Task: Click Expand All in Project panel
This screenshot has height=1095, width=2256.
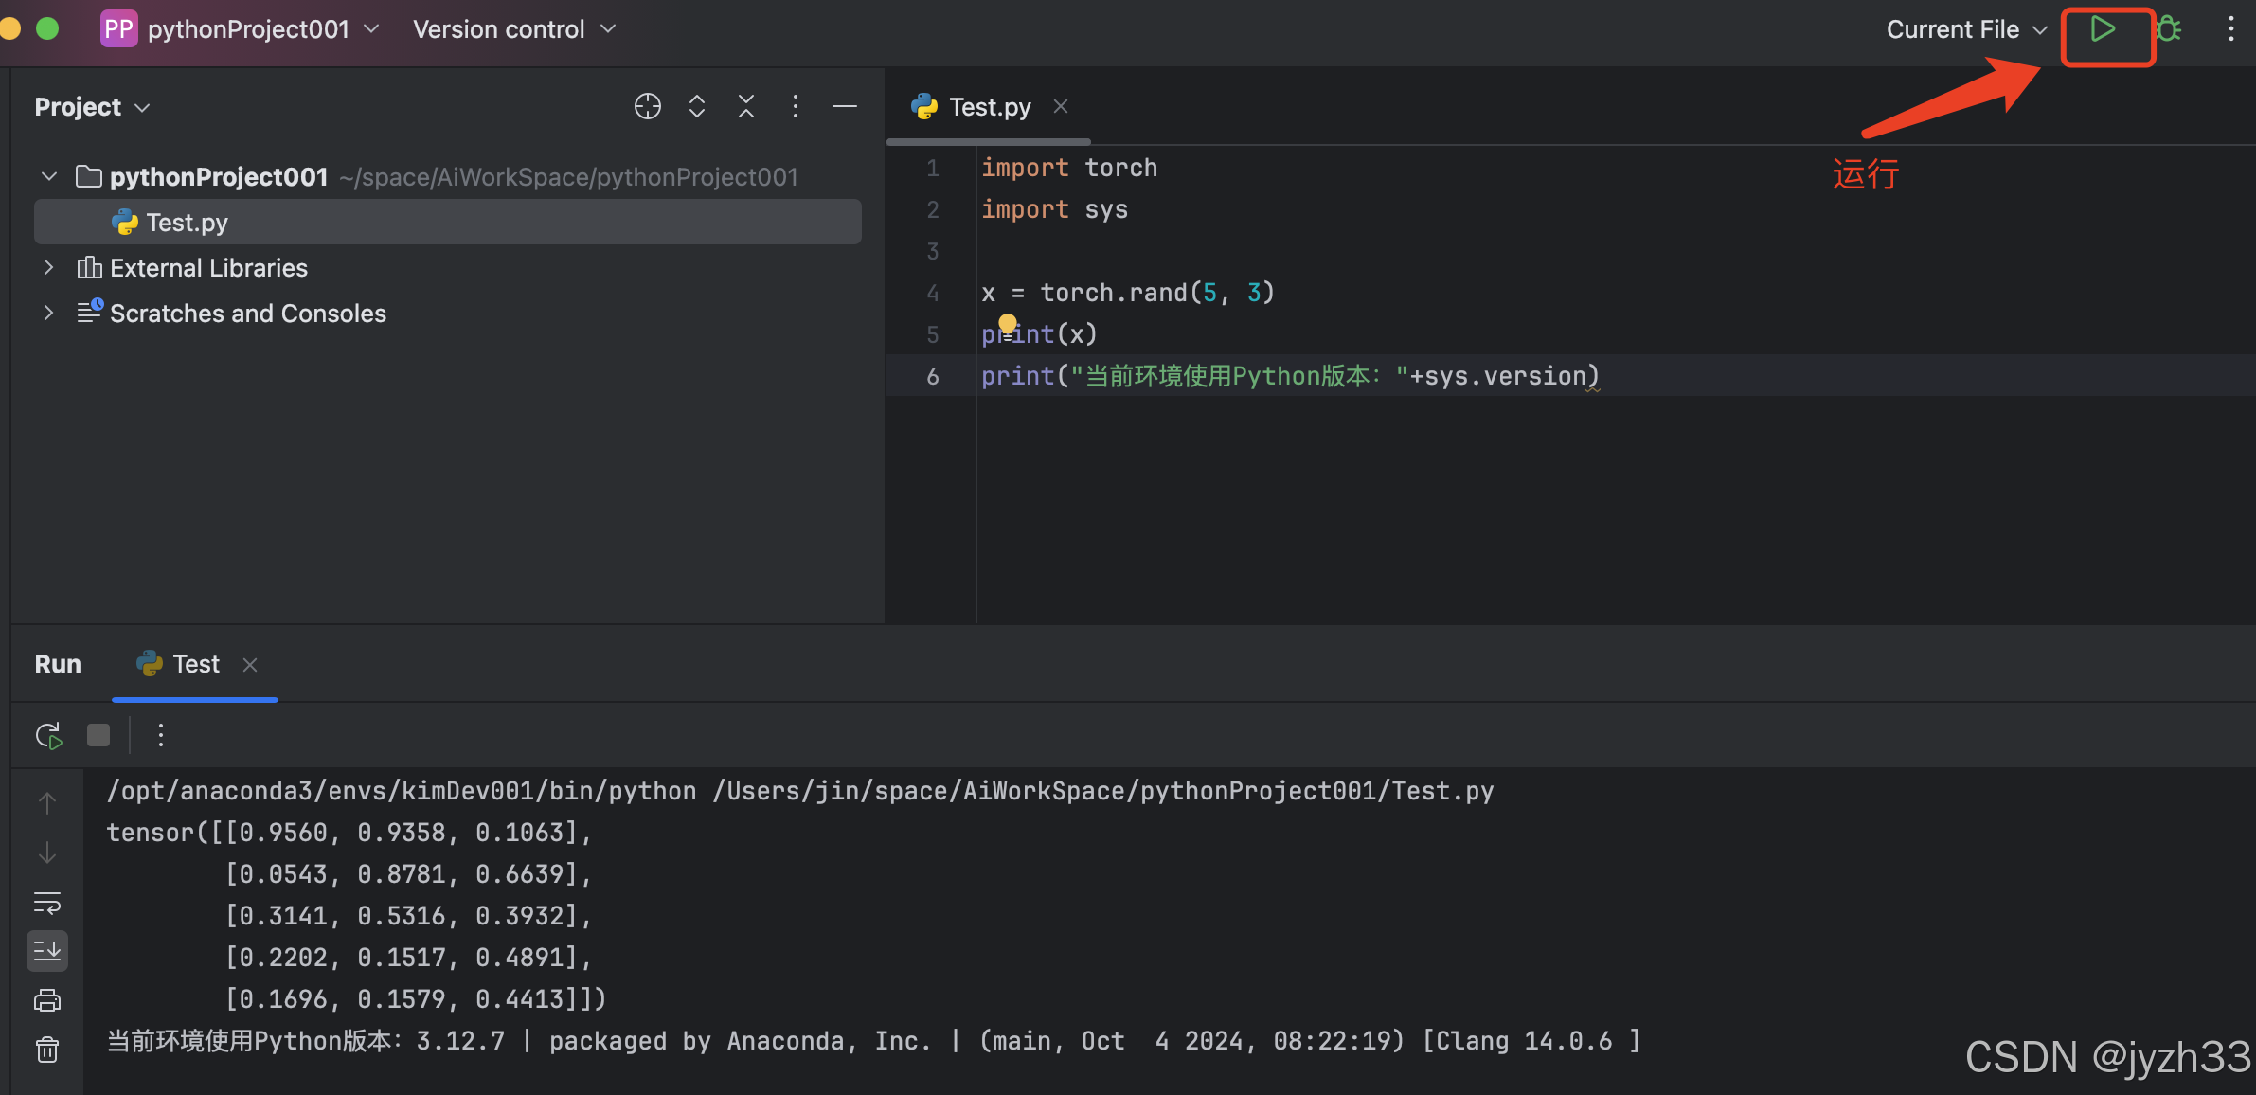Action: coord(697,106)
